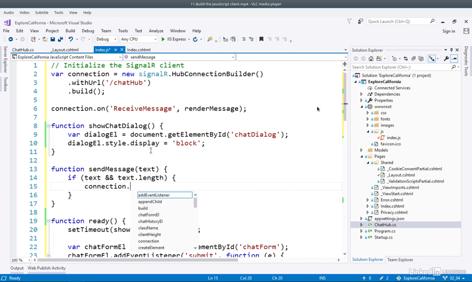Switch to the ChatHub.cs editor tab
The height and width of the screenshot is (282, 472).
coord(23,50)
